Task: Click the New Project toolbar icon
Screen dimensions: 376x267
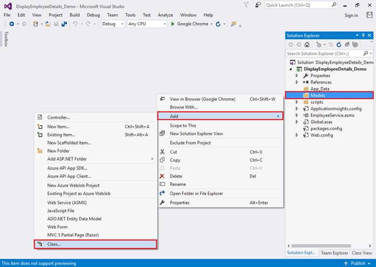Action: pyautogui.click(x=36, y=24)
